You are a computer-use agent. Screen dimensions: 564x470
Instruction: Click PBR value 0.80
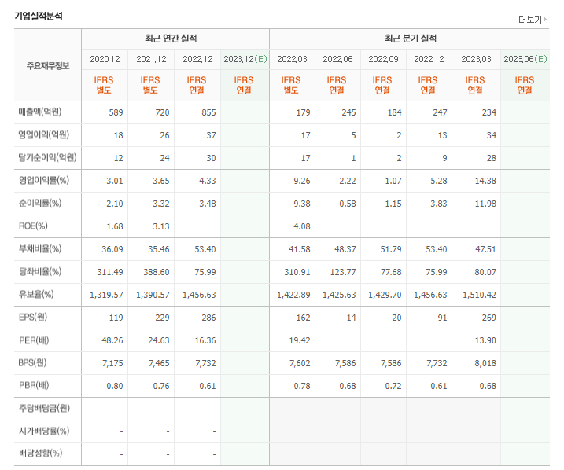115,386
